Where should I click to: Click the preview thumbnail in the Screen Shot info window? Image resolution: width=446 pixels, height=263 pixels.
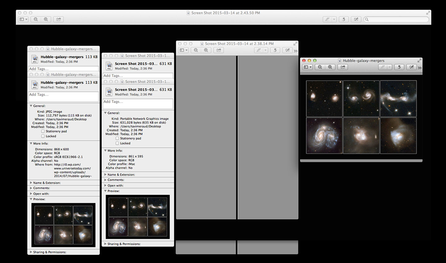(138, 217)
